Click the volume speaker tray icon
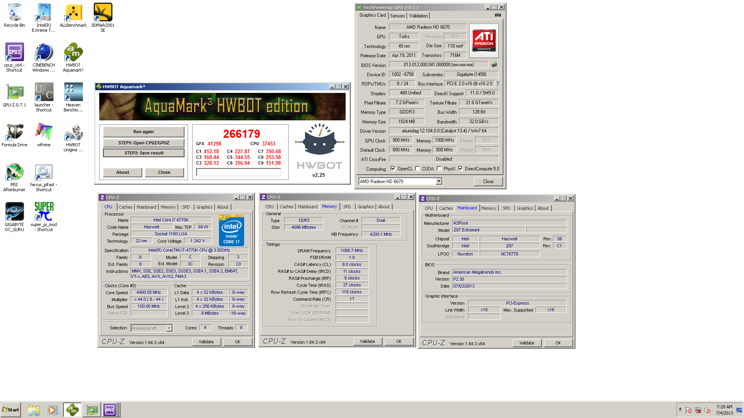 tap(707, 410)
